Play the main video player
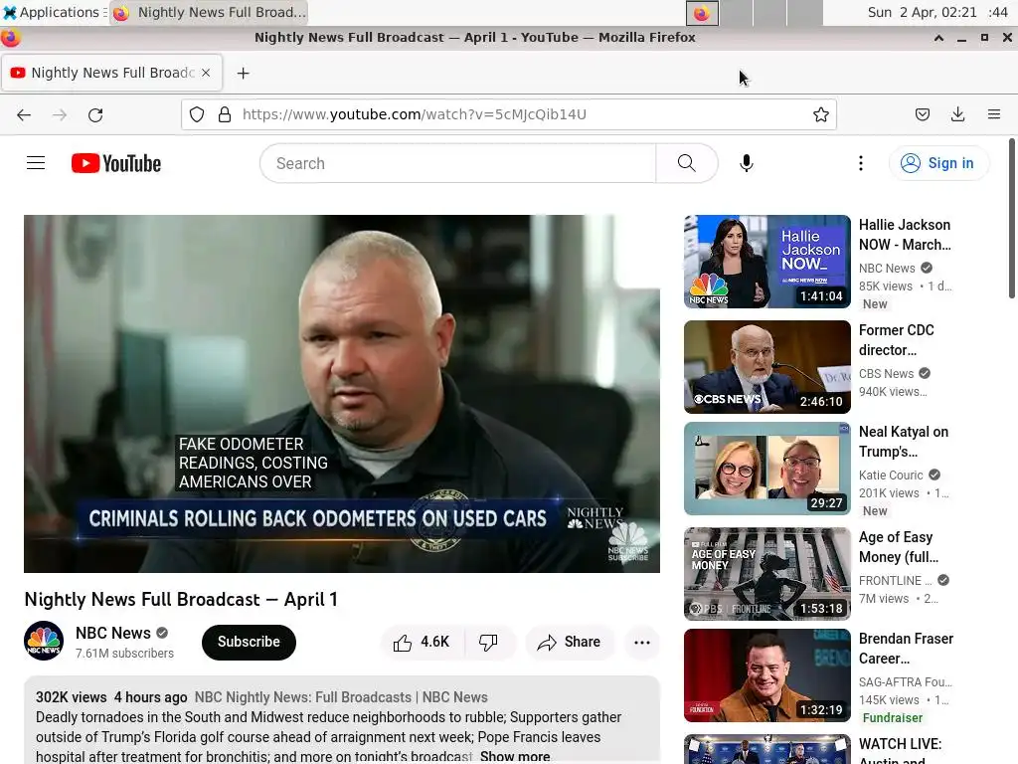The image size is (1018, 764). [342, 394]
